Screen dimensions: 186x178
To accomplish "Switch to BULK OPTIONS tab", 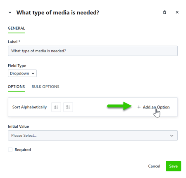I will pyautogui.click(x=45, y=87).
